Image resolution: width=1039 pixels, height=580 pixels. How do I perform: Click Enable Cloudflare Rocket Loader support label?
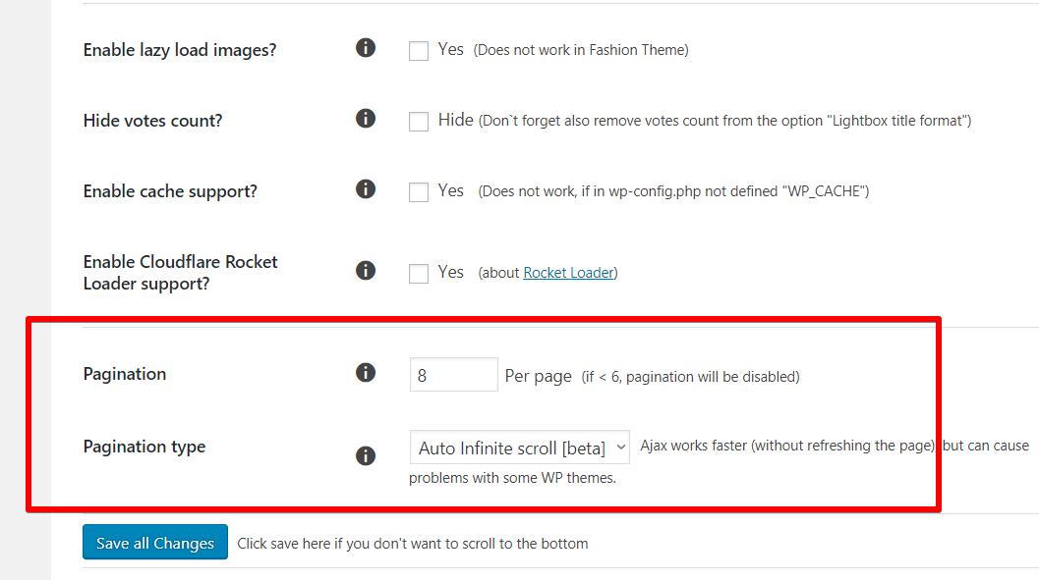tap(180, 273)
